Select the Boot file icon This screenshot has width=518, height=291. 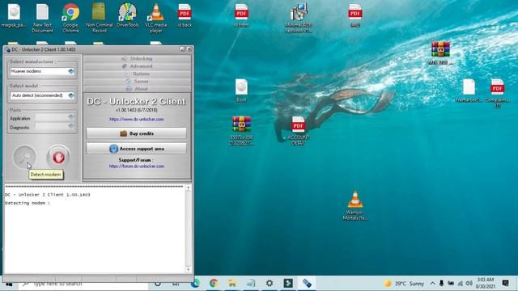[x=241, y=91]
